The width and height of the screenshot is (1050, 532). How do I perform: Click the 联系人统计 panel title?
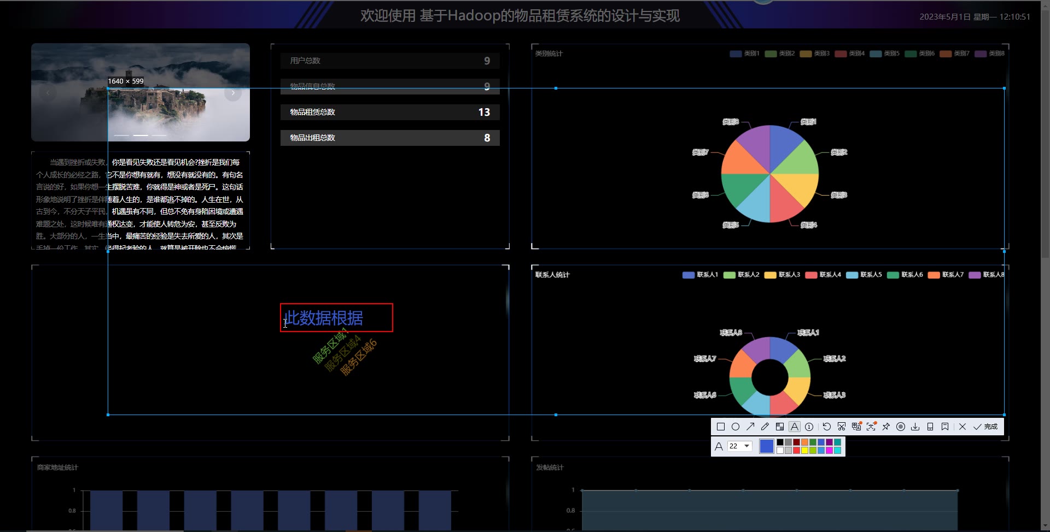click(552, 275)
